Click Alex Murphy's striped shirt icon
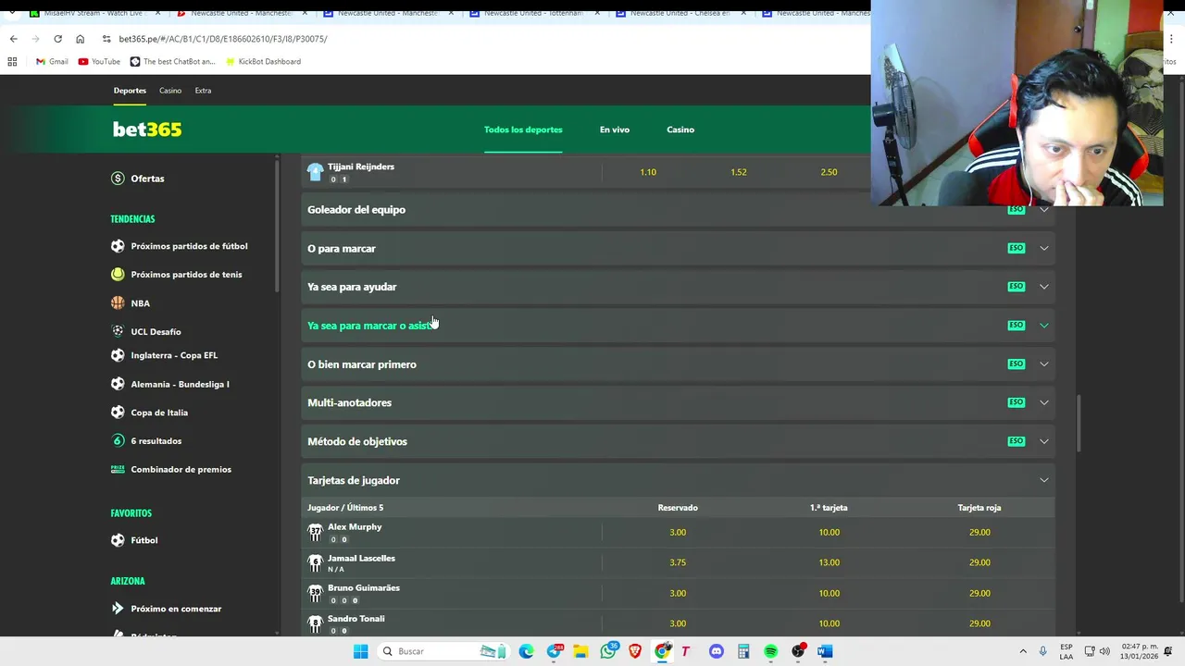 315,533
